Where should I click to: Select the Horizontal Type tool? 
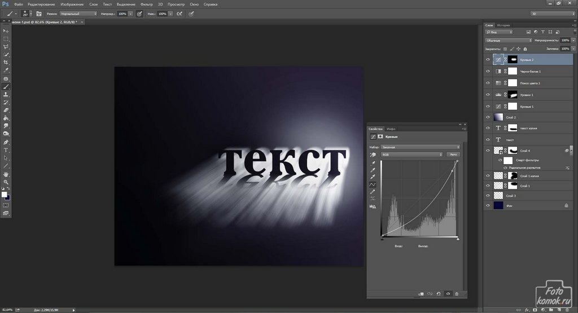click(6, 151)
